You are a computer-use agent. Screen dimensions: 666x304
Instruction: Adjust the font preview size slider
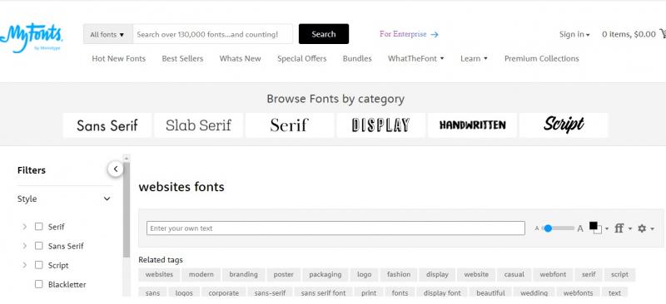click(x=558, y=228)
